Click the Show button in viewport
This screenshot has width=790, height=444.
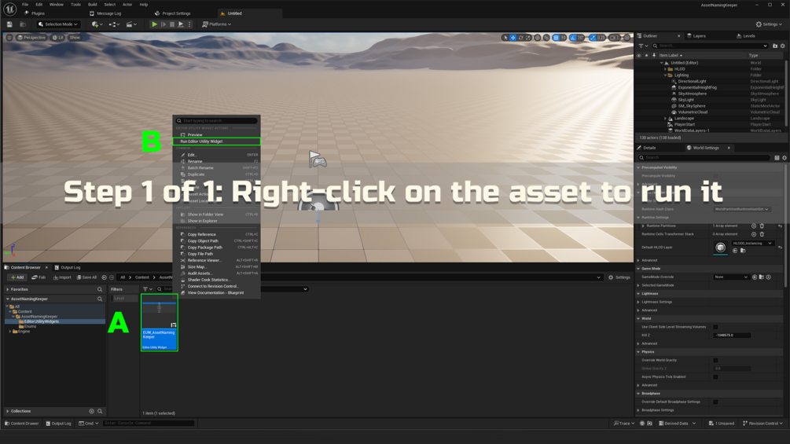[75, 37]
